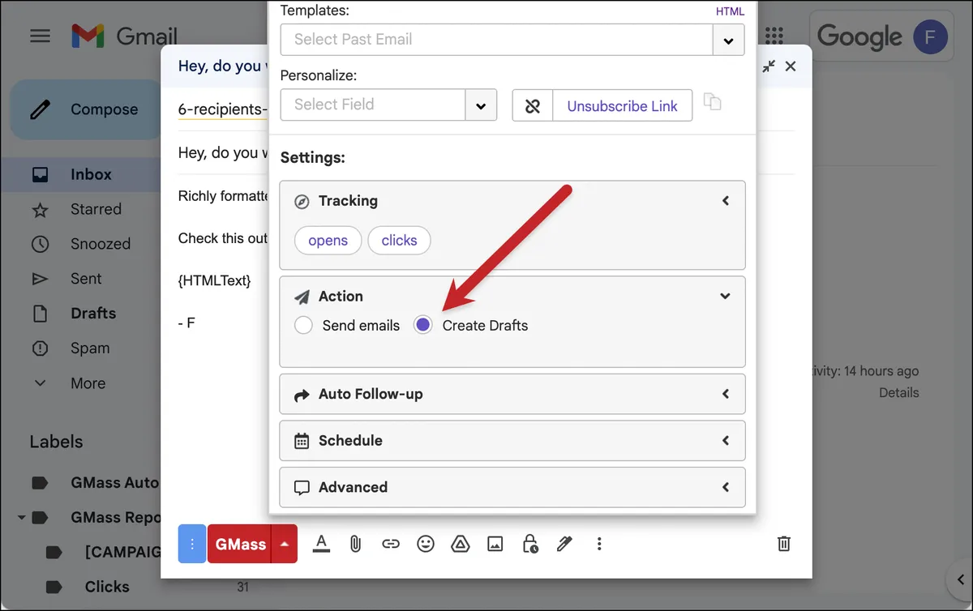Select the Create Drafts radio button
The height and width of the screenshot is (611, 973).
[x=422, y=326]
